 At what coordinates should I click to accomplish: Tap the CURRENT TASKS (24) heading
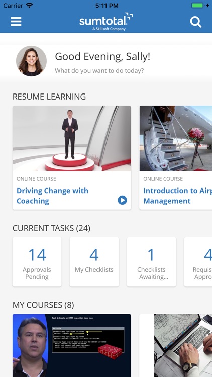pyautogui.click(x=51, y=228)
